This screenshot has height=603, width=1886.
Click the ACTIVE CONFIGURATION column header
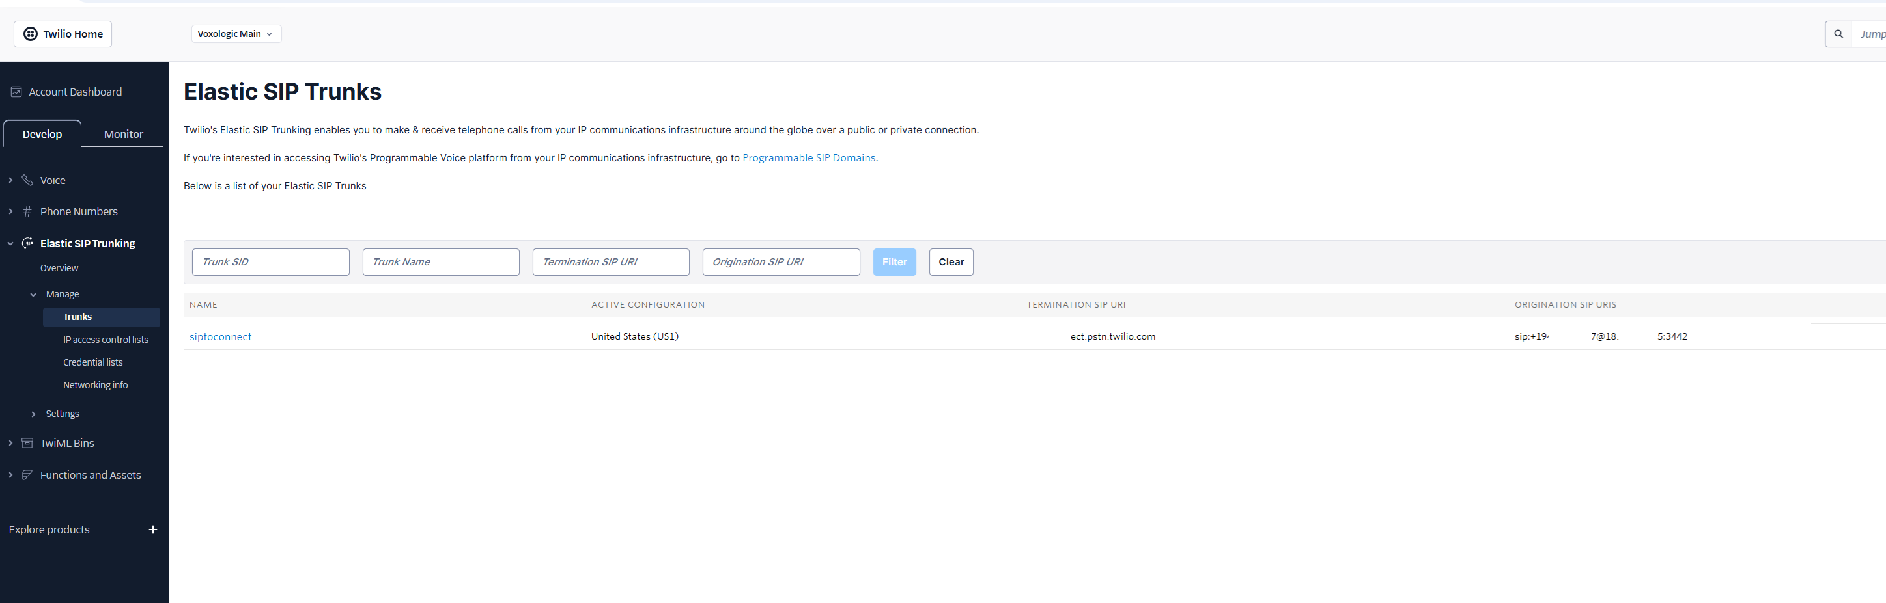(x=648, y=305)
